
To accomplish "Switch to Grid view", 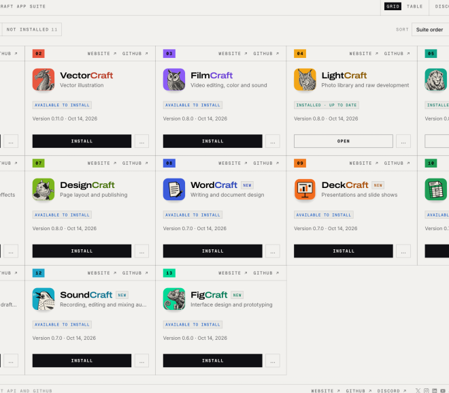I will (x=393, y=6).
